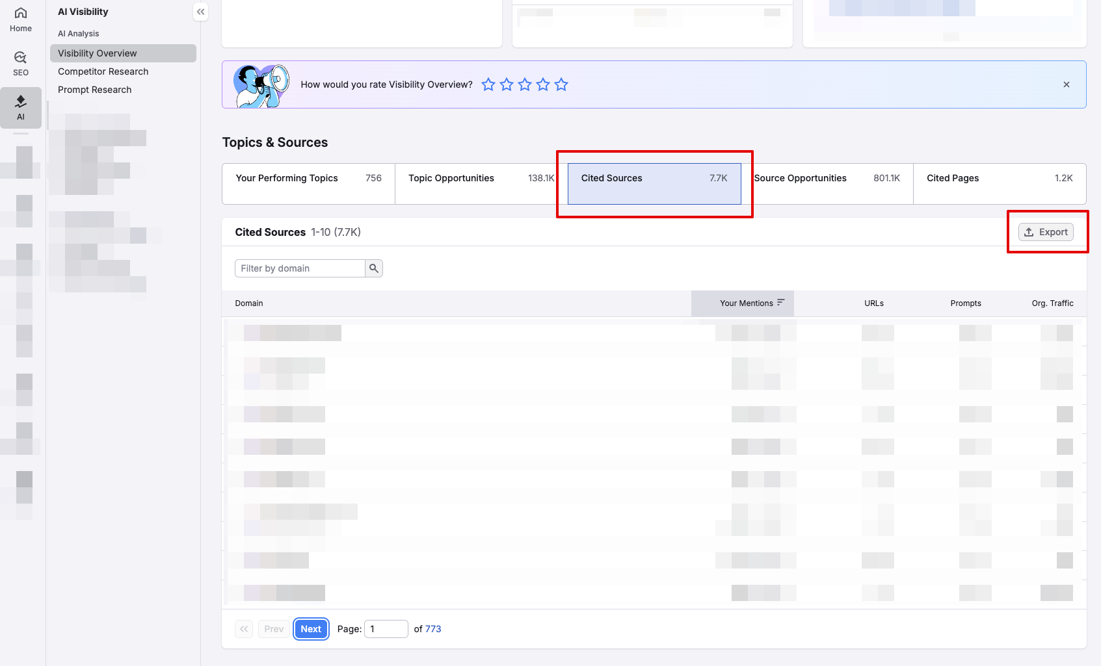
Task: Dismiss the rating banner
Action: click(1067, 84)
